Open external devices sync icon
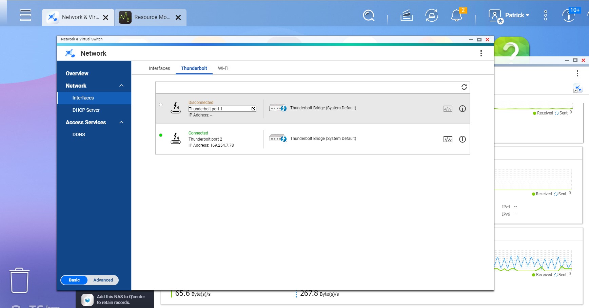Viewport: 589px width, 308px height. [x=432, y=16]
